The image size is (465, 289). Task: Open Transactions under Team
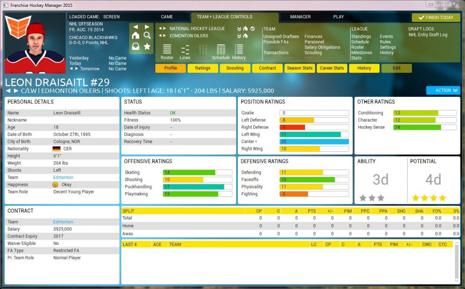(x=276, y=53)
